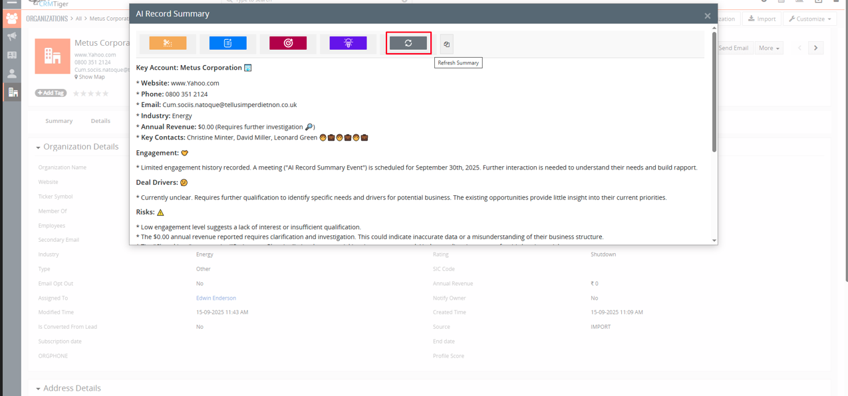
Task: Click the Is Converted From Lead value No
Action: [x=200, y=327]
